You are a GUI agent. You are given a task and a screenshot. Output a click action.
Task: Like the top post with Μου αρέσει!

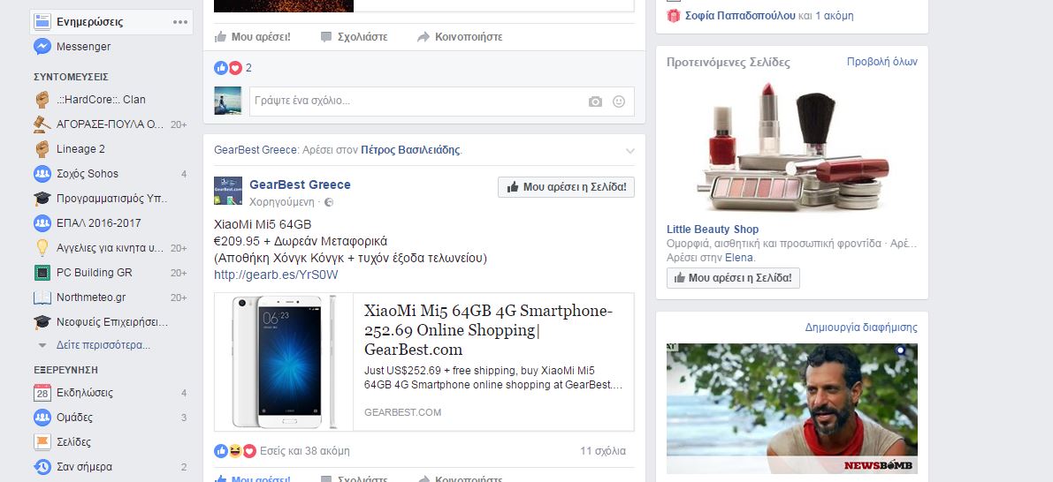(x=253, y=37)
